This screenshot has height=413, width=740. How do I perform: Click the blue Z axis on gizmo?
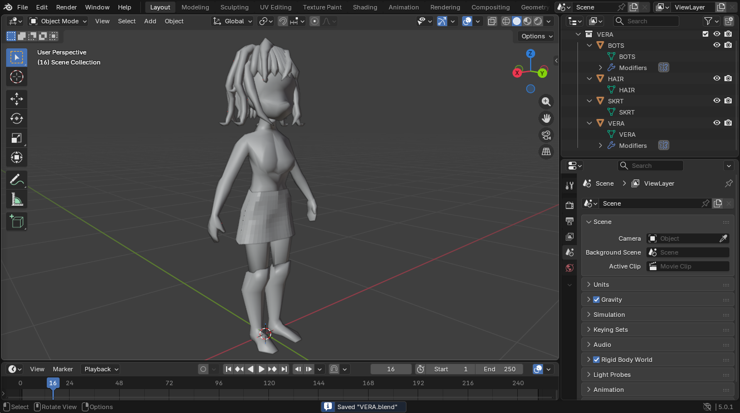coord(531,53)
